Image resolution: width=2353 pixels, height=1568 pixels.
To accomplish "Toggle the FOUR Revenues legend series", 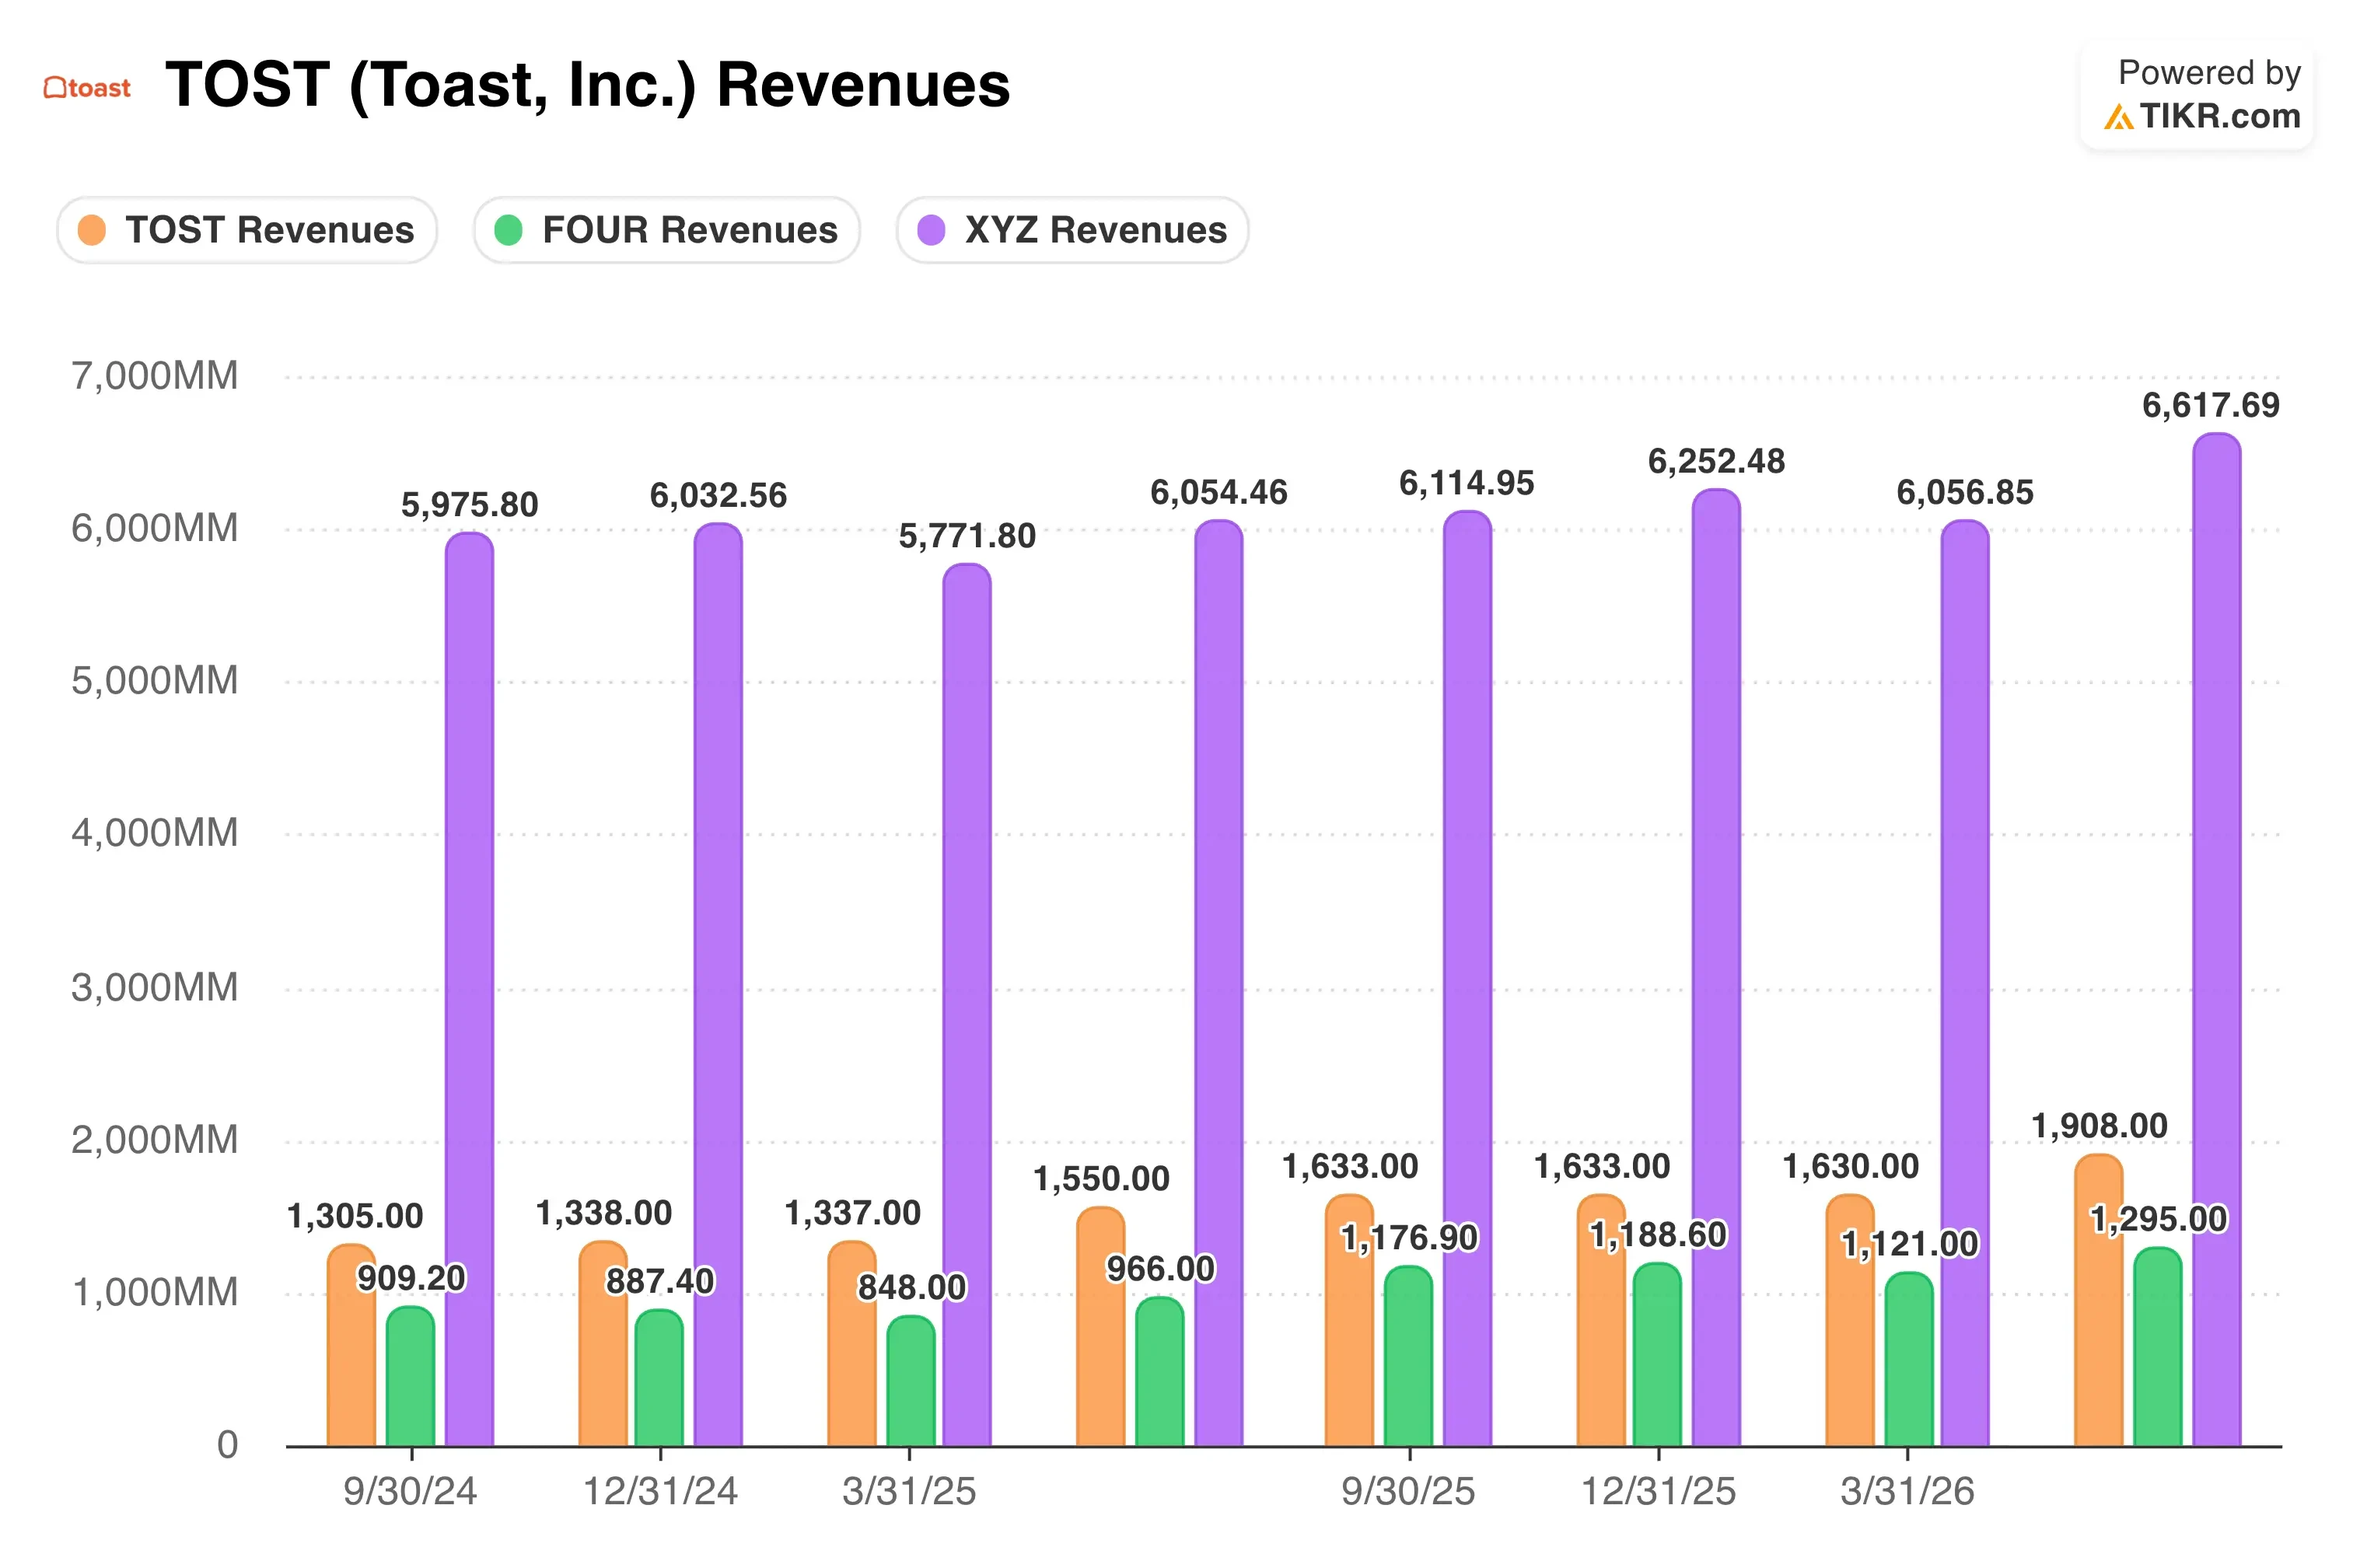I will pyautogui.click(x=667, y=230).
